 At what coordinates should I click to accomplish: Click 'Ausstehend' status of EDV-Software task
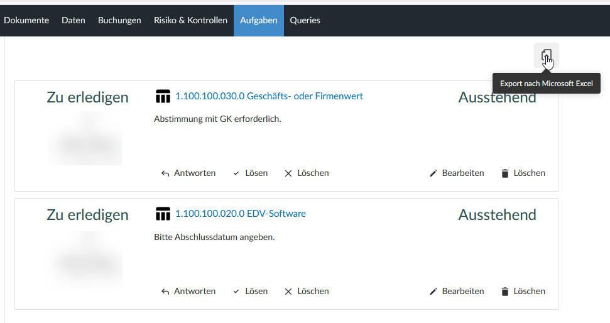tap(497, 215)
